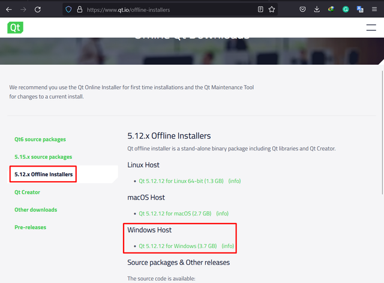This screenshot has width=384, height=283.
Task: Click the 'Linux Host' heading
Action: coord(143,165)
